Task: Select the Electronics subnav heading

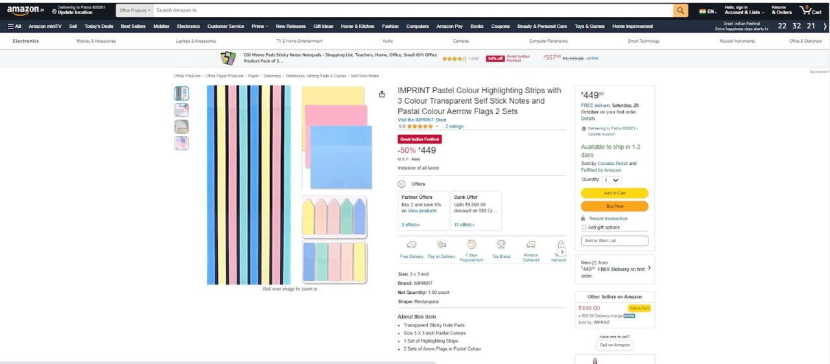Action: point(26,41)
